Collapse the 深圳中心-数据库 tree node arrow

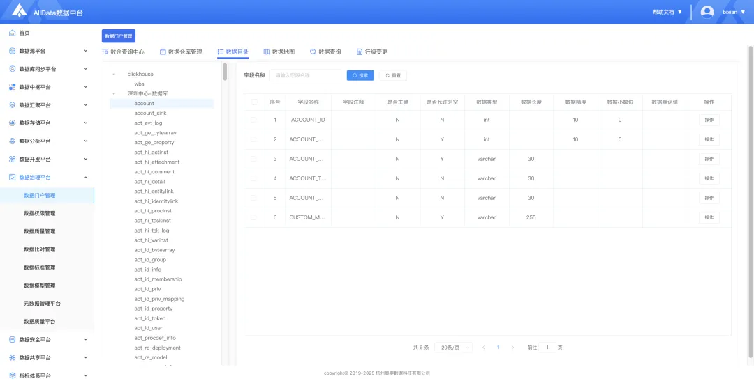pyautogui.click(x=114, y=94)
